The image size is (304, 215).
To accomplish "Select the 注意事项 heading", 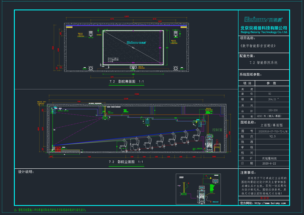I will 248,173.
